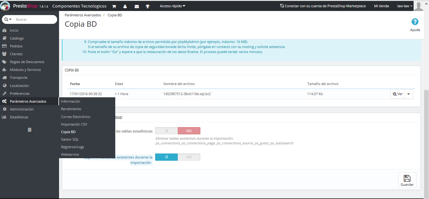Click the envelope messages icon
Viewport: 429px width, 199px height.
coord(137,6)
